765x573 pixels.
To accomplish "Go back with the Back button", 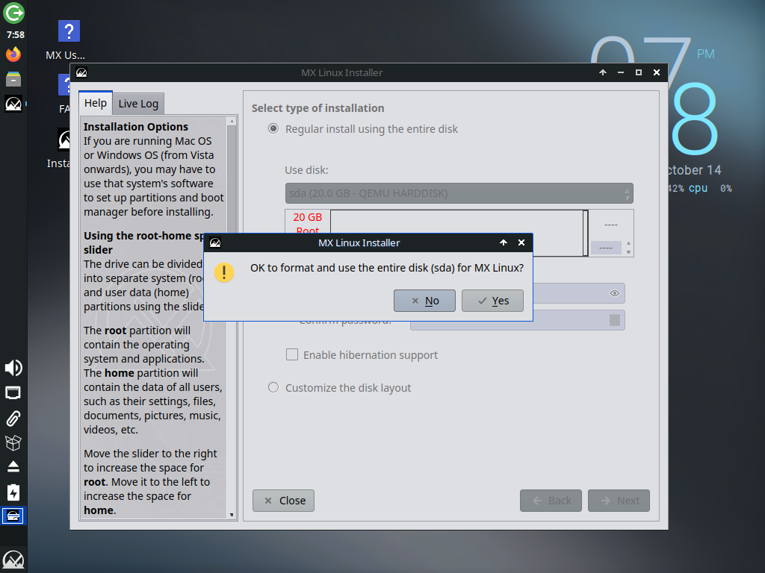I will (x=551, y=501).
